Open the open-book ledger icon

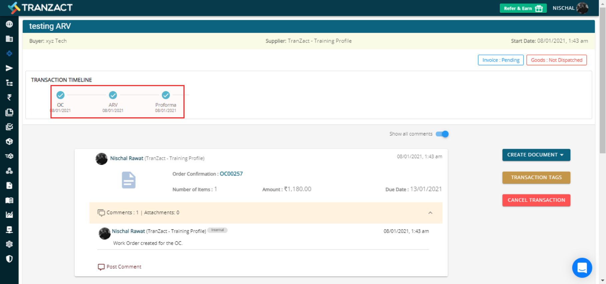[x=9, y=200]
